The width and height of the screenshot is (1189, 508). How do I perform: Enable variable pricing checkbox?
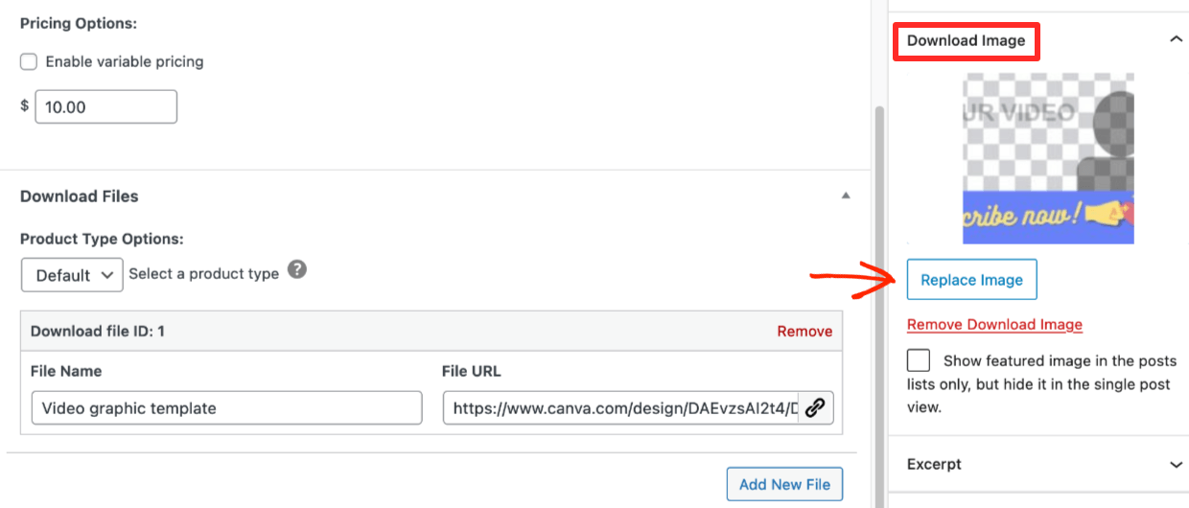(29, 61)
